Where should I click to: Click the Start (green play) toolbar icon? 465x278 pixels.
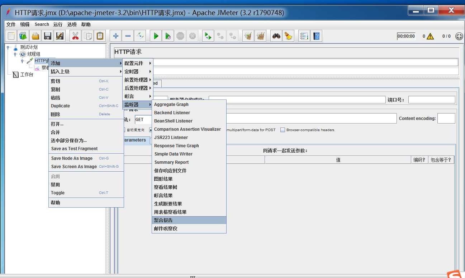pyautogui.click(x=156, y=36)
